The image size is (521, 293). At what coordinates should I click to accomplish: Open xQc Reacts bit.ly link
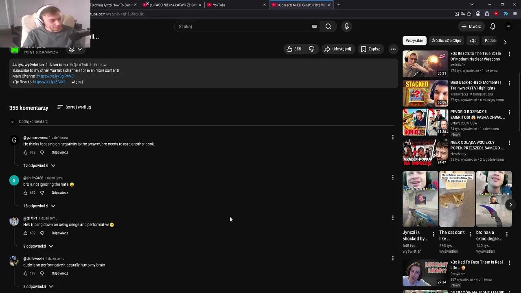pyautogui.click(x=50, y=82)
